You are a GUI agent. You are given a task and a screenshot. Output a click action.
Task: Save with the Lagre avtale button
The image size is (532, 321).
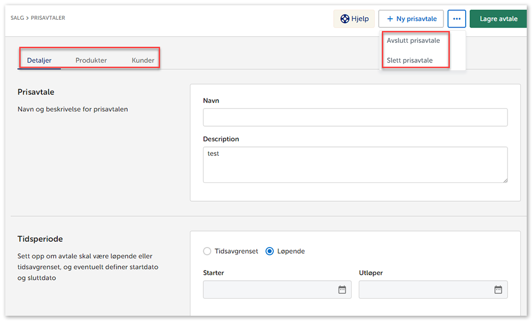498,19
